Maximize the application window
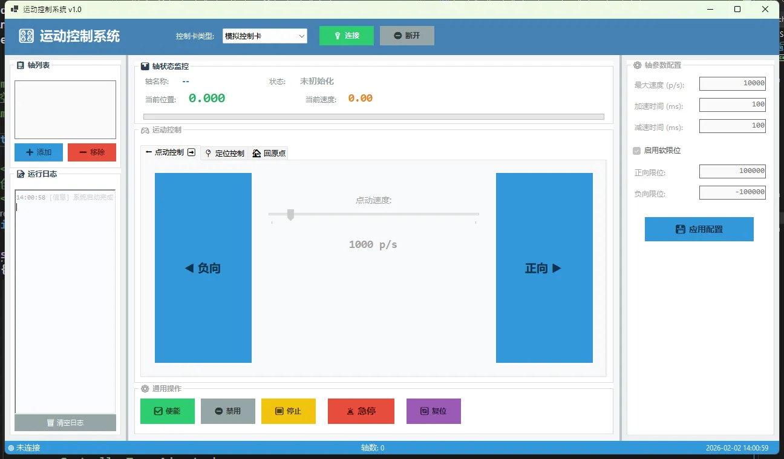This screenshot has height=459, width=784. (737, 9)
